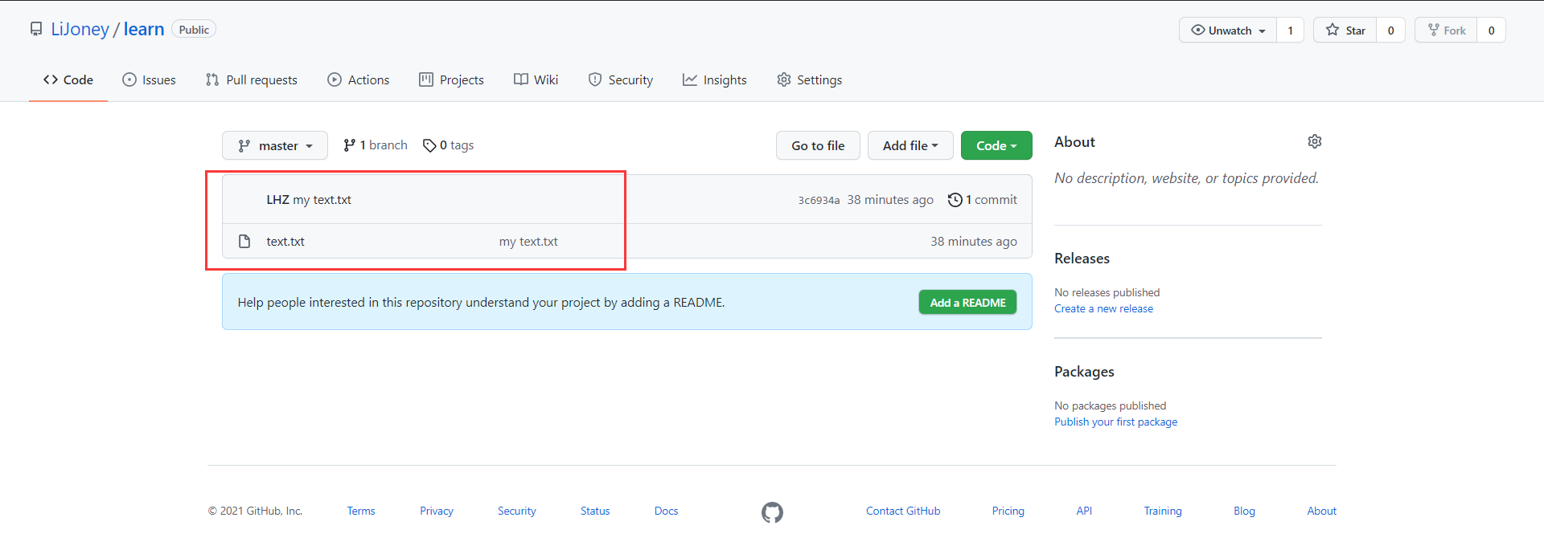
Task: Open the footer Security link
Action: coord(516,511)
